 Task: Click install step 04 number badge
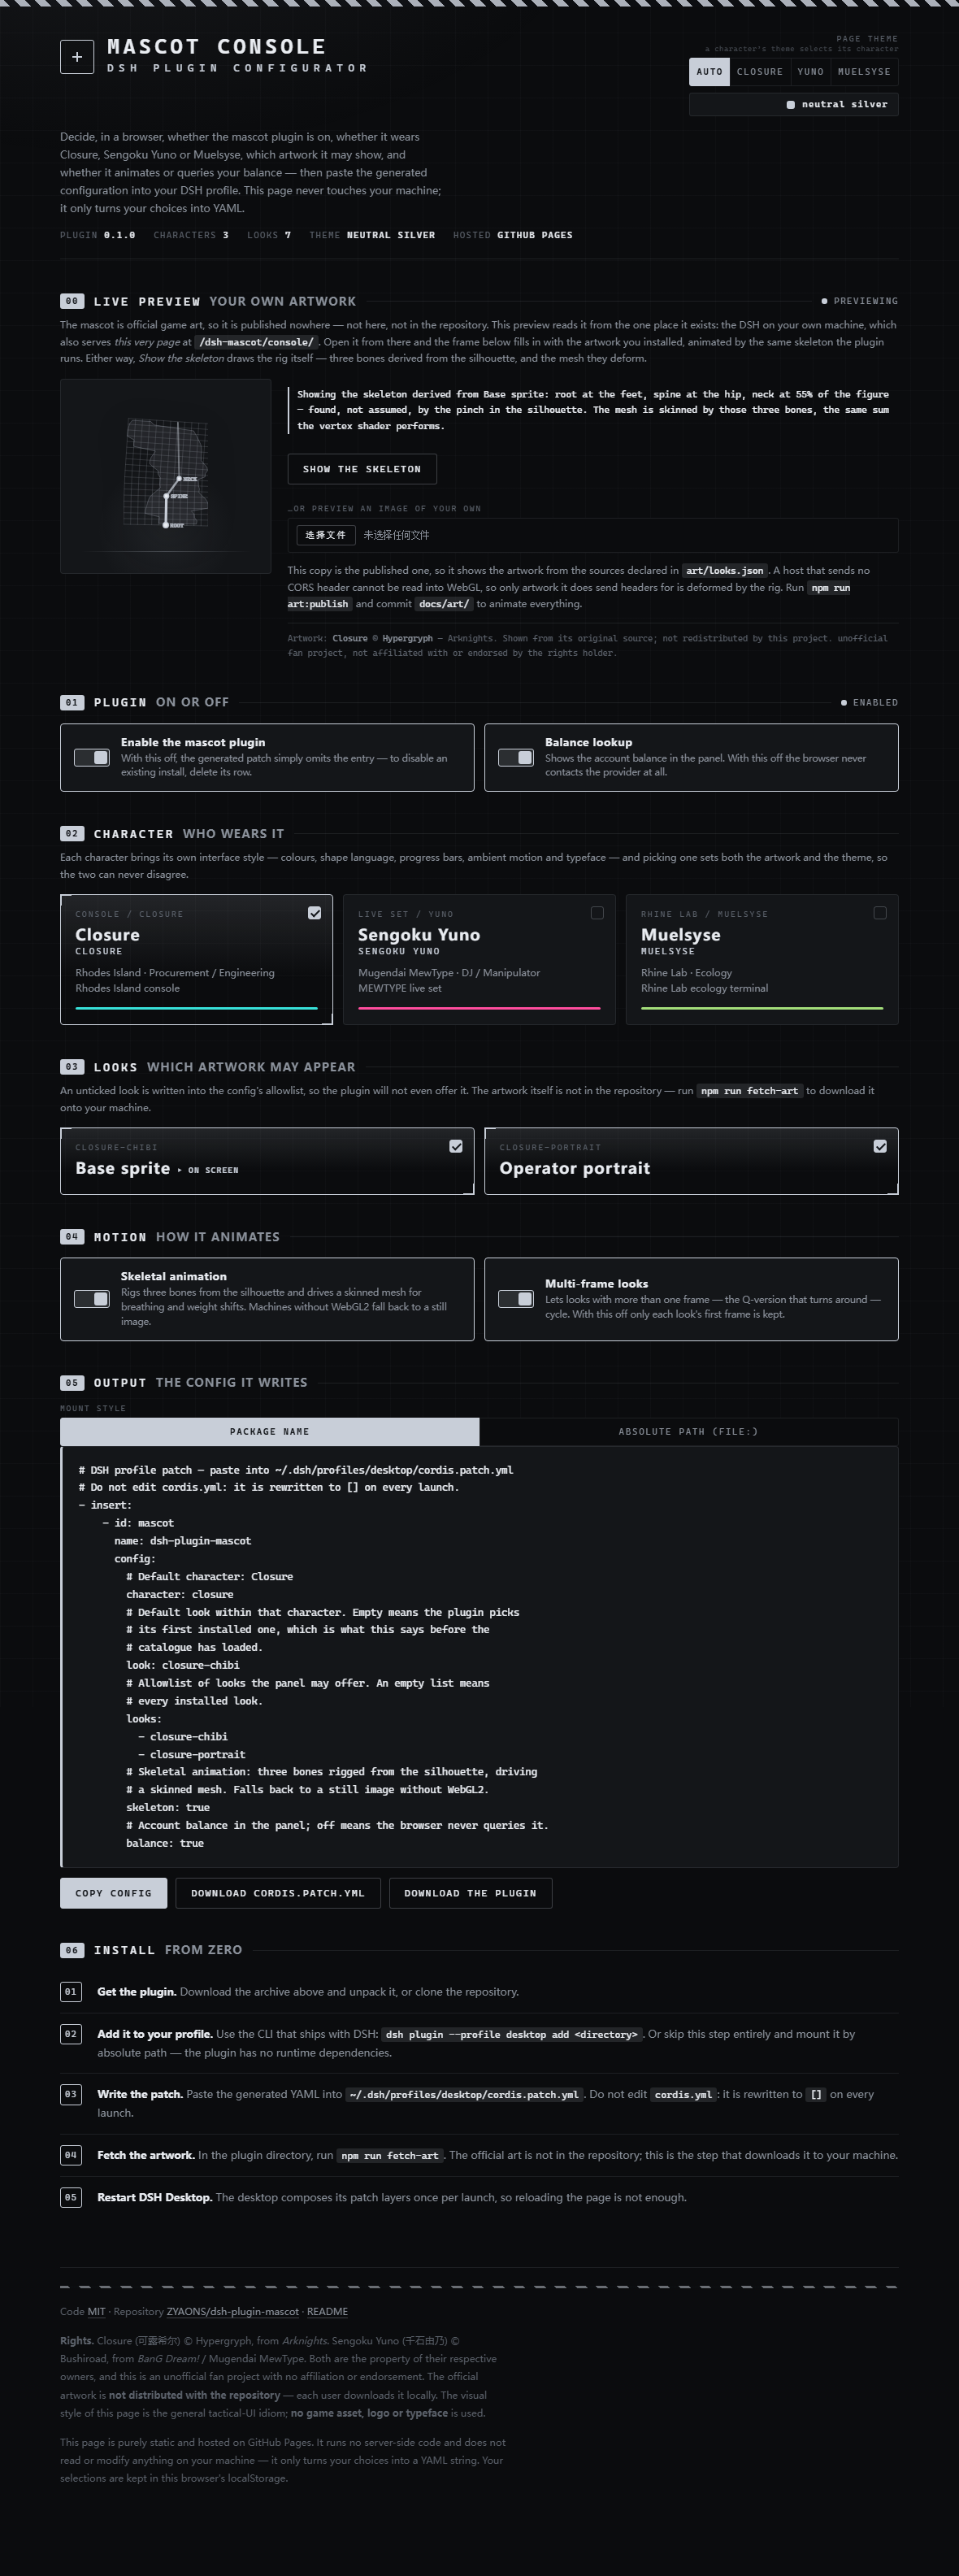tap(71, 2155)
